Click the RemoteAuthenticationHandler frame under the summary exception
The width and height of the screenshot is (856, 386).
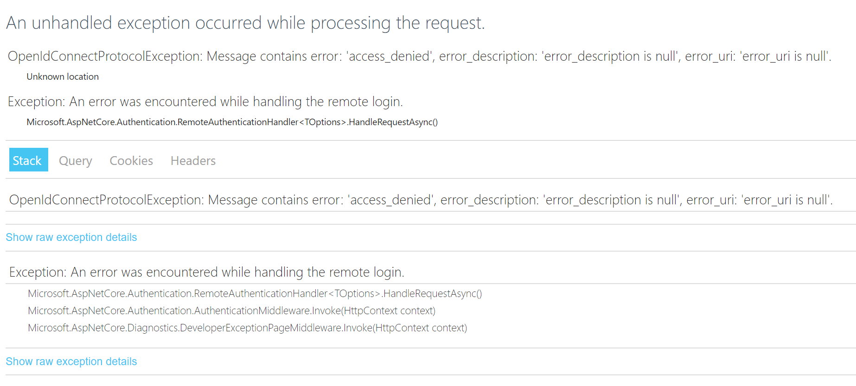pos(232,122)
